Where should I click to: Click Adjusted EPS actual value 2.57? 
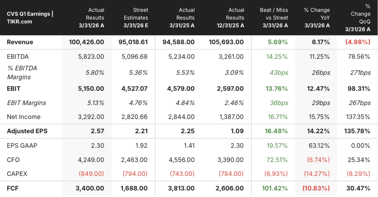point(98,131)
